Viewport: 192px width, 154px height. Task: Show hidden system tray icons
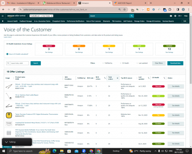click(156, 151)
